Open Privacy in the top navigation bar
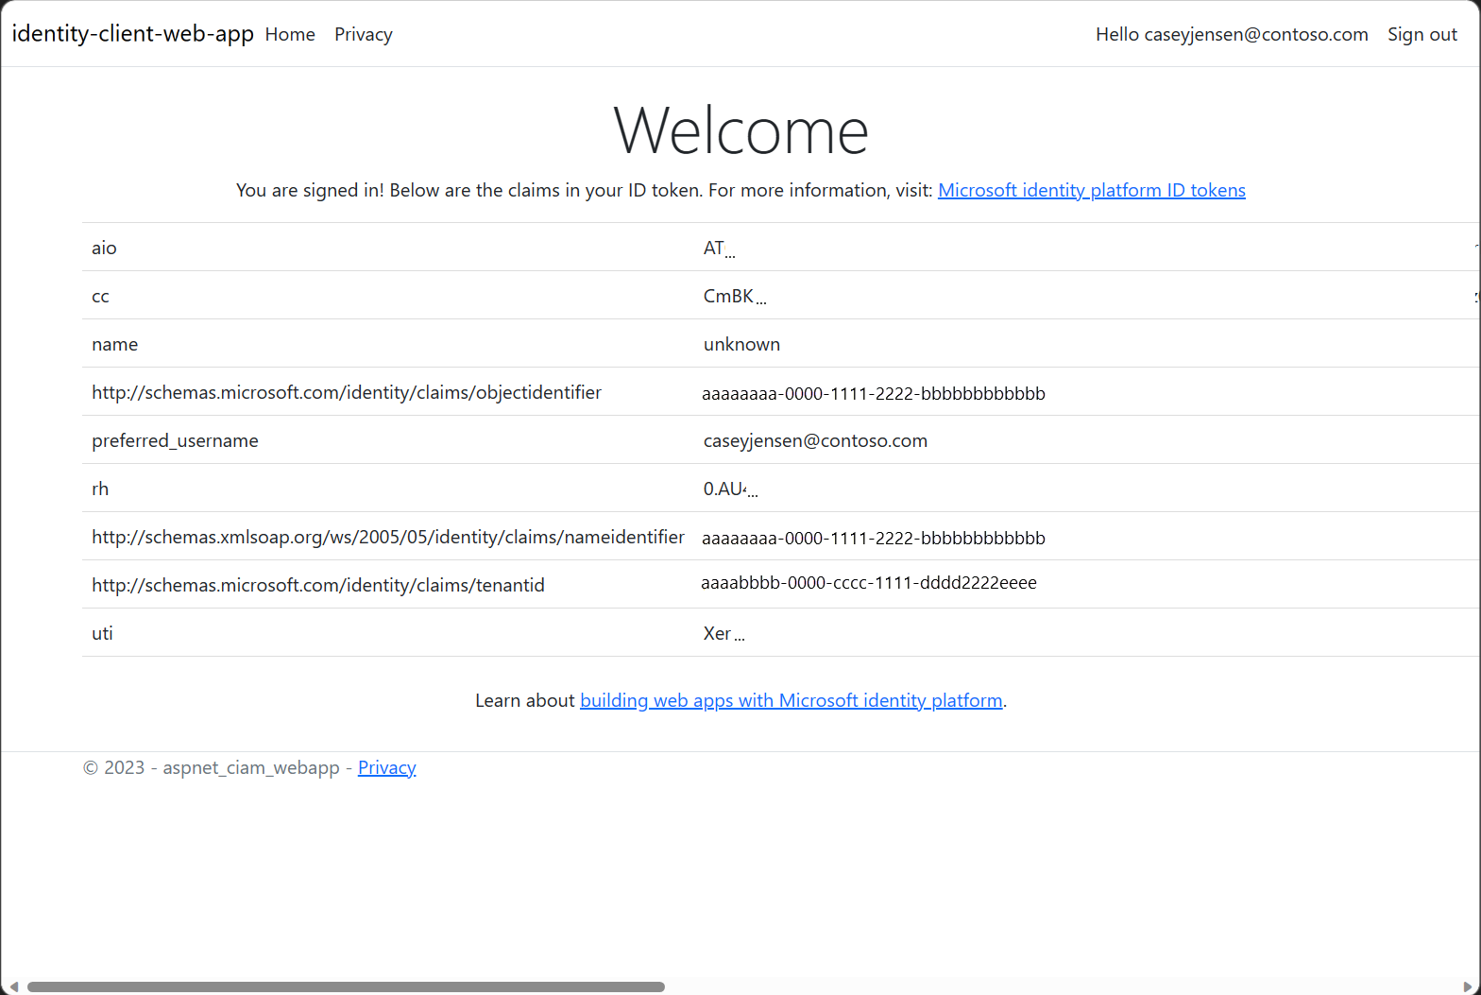Image resolution: width=1481 pixels, height=995 pixels. tap(363, 34)
